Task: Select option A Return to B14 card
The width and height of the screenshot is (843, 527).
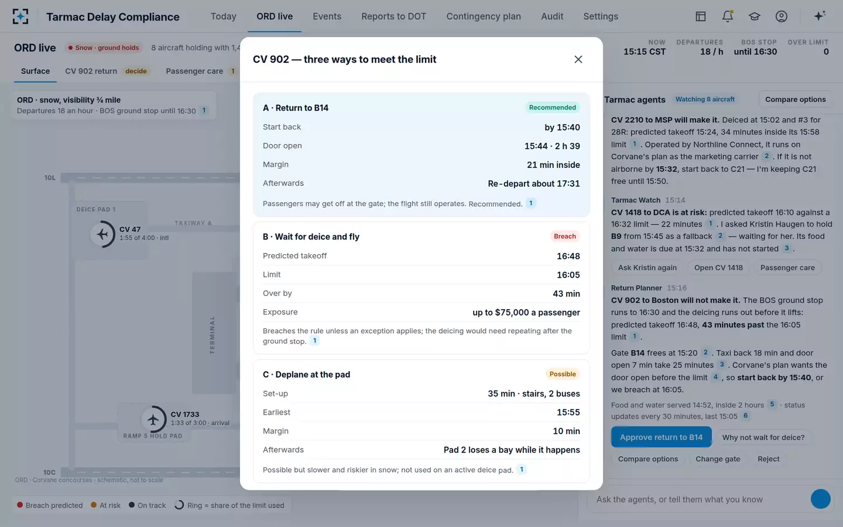Action: [x=421, y=155]
